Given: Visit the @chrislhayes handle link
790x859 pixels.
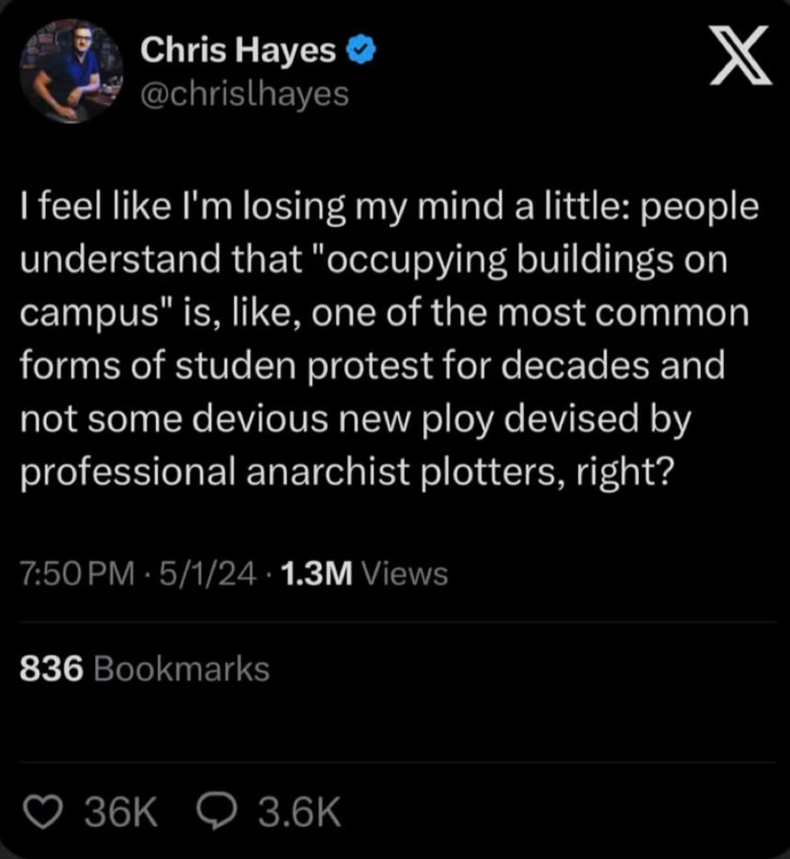Looking at the screenshot, I should tap(244, 95).
